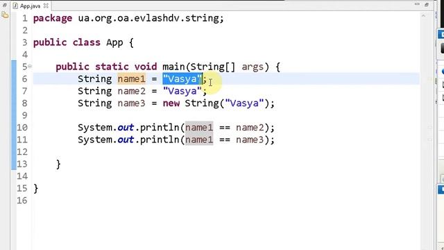The height and width of the screenshot is (250, 444).
Task: Click name3 in the println on line 11
Action: [x=250, y=140]
